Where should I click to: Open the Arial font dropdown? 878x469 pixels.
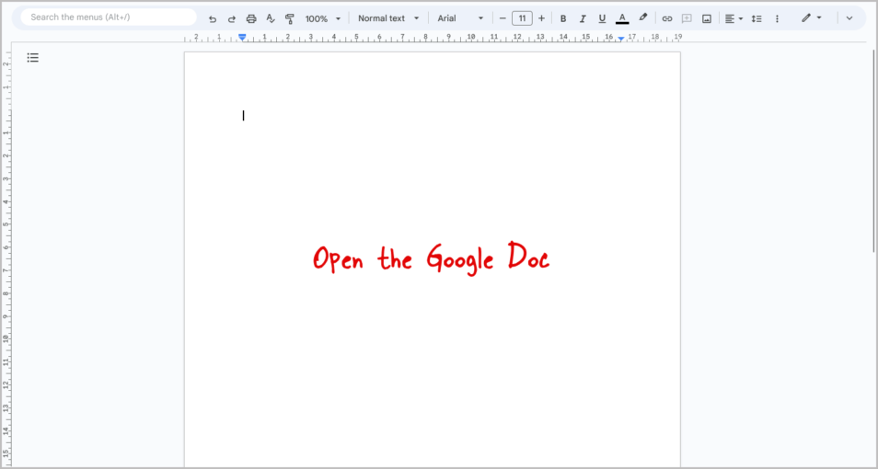point(460,18)
